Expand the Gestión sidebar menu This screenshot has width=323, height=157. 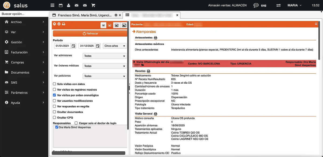(24, 42)
